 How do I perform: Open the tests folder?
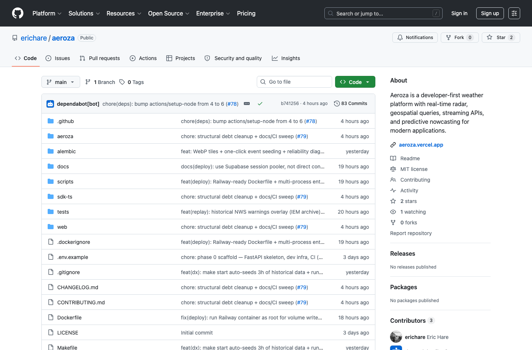pos(63,212)
